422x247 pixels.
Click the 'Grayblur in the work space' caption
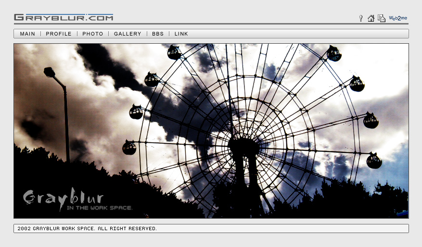[x=77, y=199]
